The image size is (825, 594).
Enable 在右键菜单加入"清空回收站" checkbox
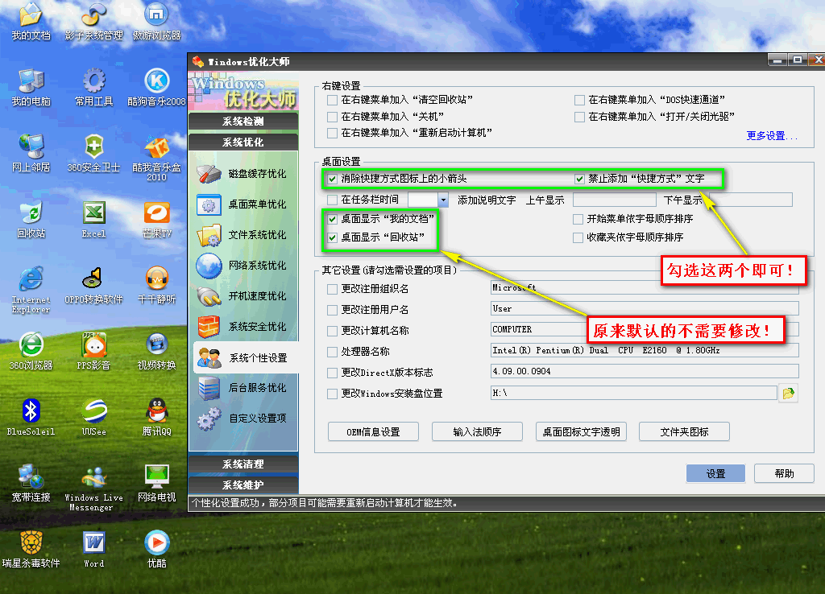pos(332,100)
